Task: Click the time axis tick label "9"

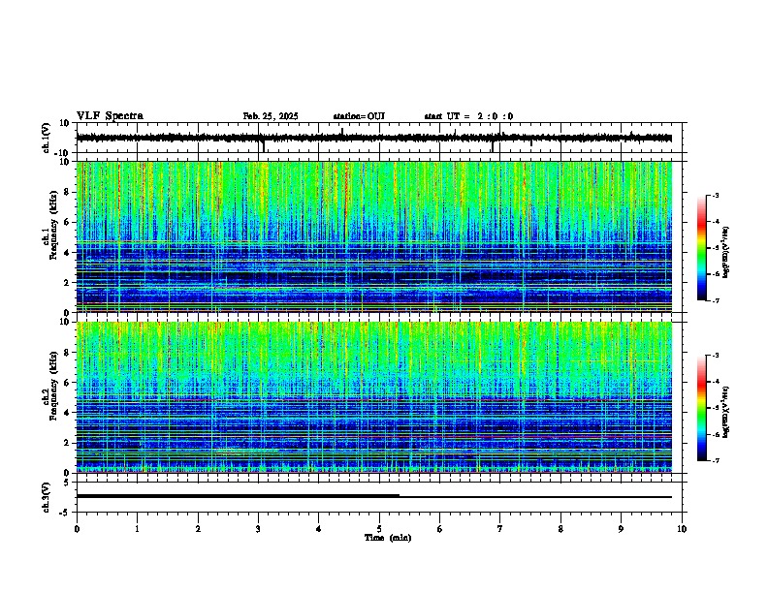Action: point(621,529)
